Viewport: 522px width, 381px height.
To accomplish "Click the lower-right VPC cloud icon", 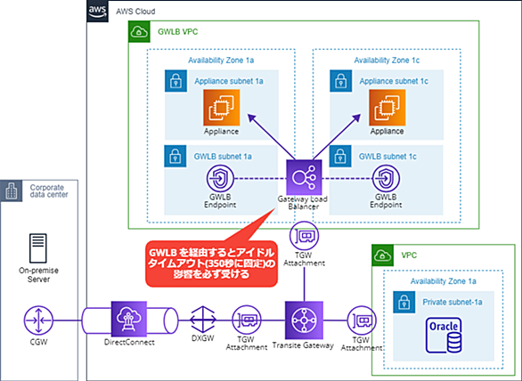I will click(382, 255).
